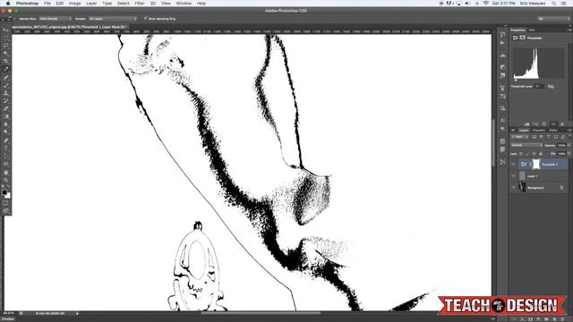Open the Window menu

[x=184, y=4]
